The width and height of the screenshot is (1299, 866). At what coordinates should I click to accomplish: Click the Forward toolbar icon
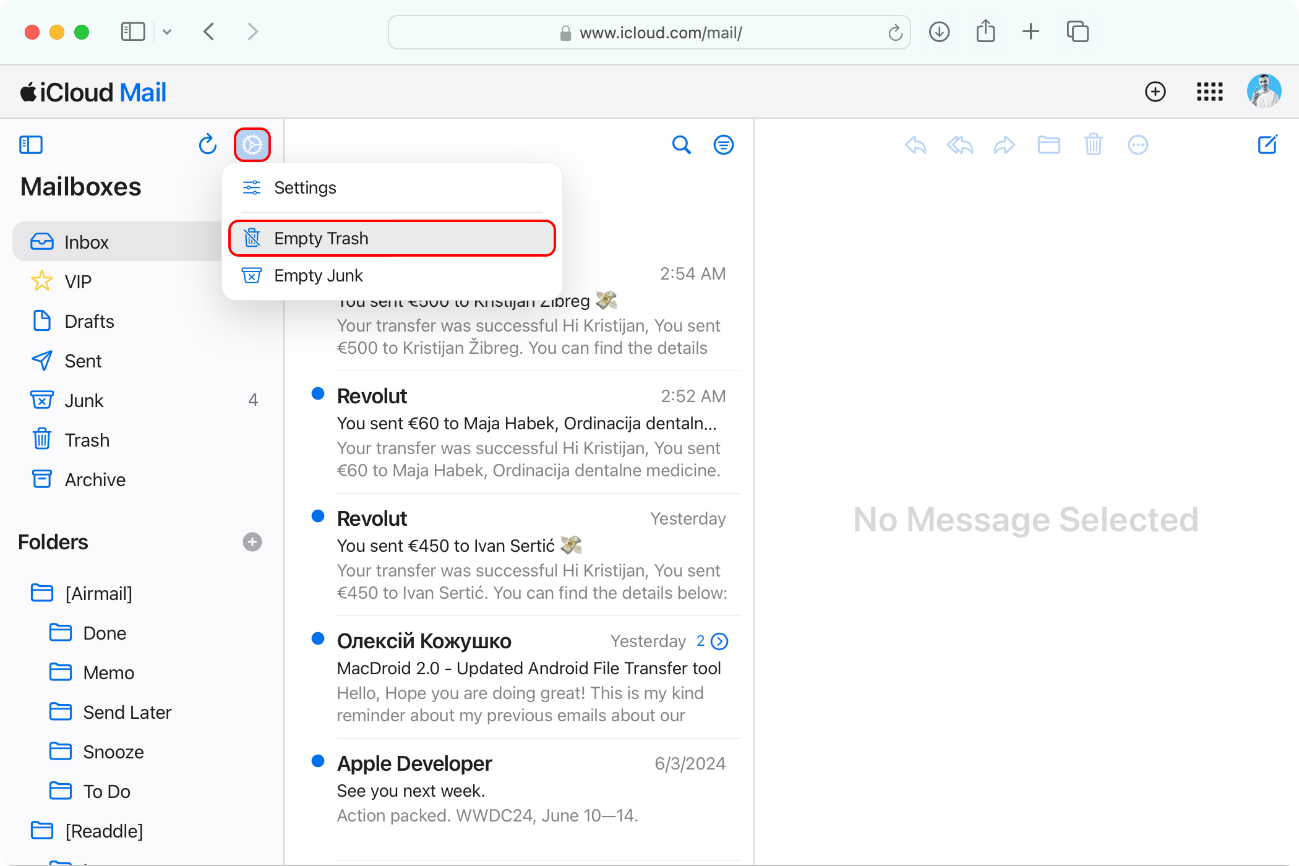point(1005,145)
